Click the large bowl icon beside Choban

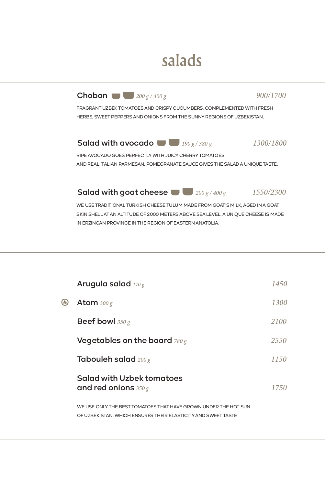(x=129, y=95)
